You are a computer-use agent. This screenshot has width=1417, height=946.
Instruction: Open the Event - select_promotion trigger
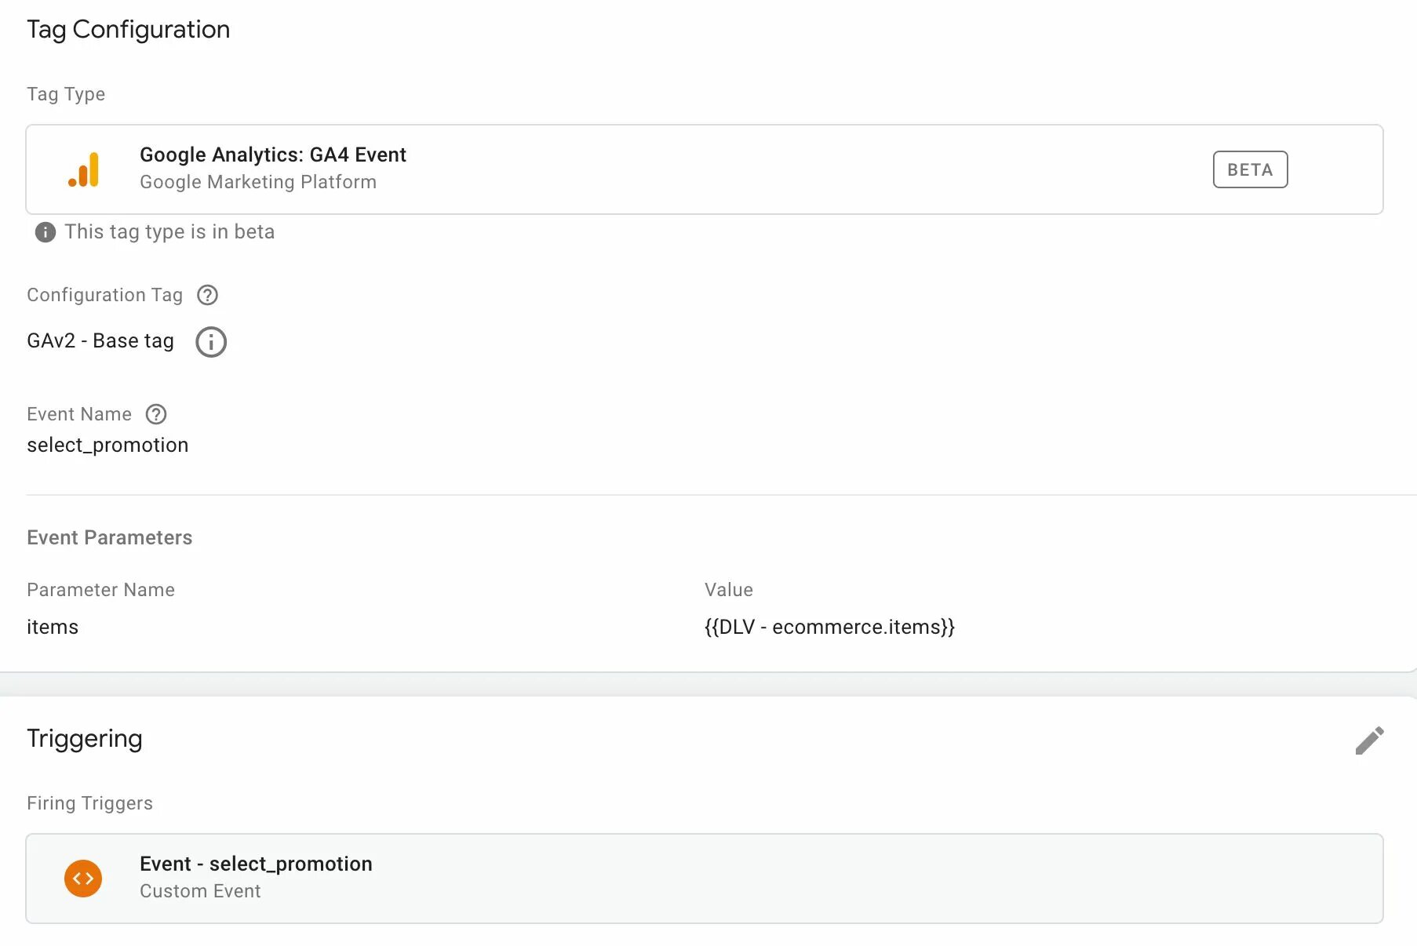[x=705, y=879]
